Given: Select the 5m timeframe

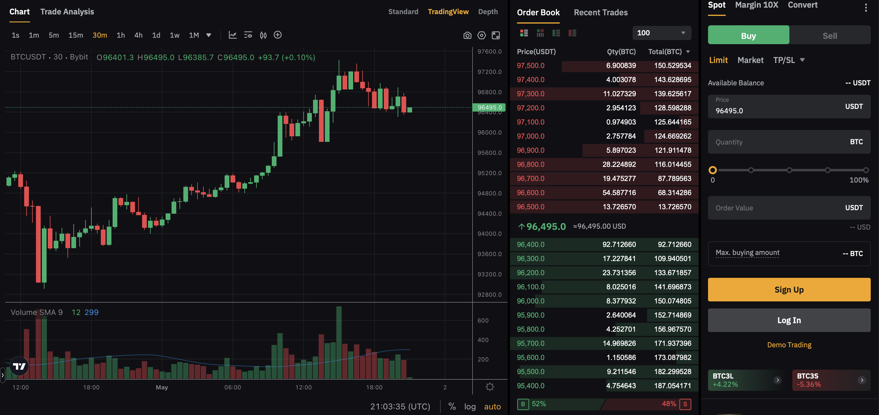Looking at the screenshot, I should coord(54,35).
